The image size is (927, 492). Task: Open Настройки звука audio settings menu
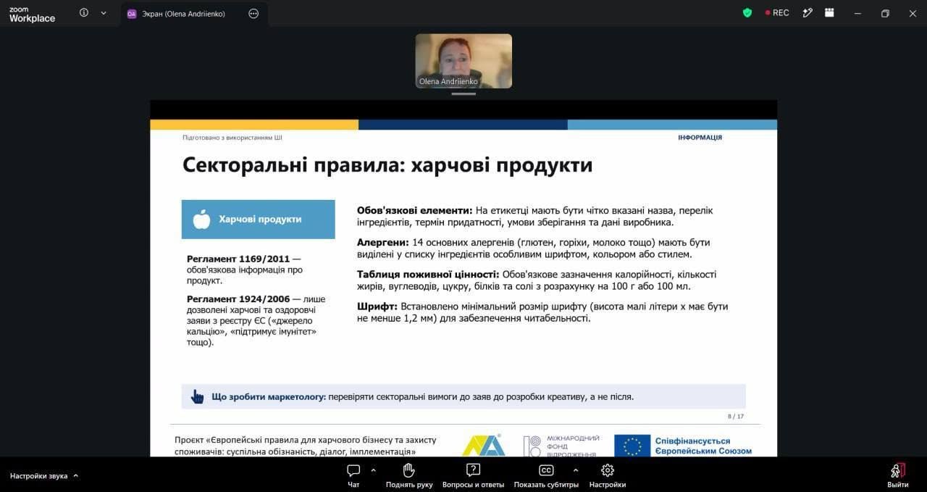coord(44,476)
